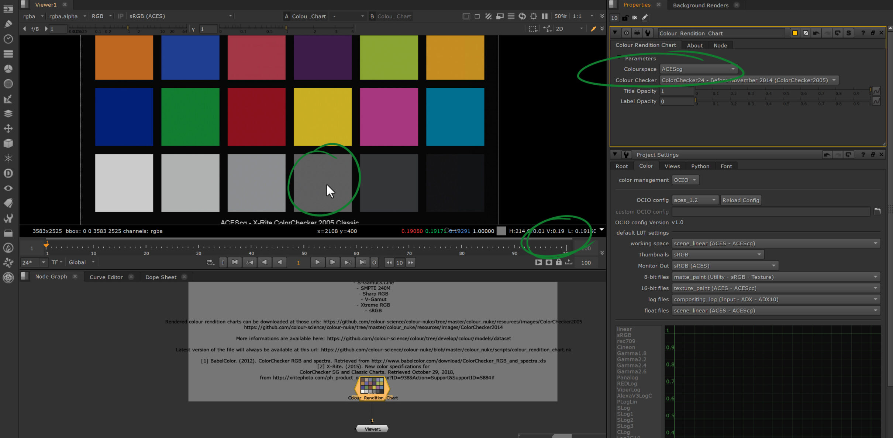Open the OCIO config aces_1.2 dropdown

(x=694, y=200)
